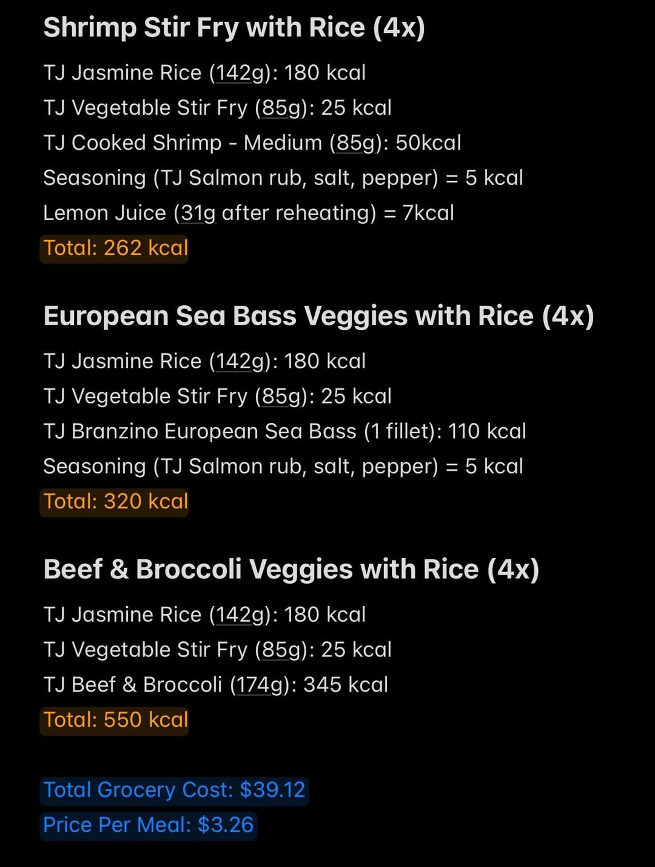
Task: Click TJ Vegetable Stir Fry line in Beef section
Action: (x=217, y=650)
